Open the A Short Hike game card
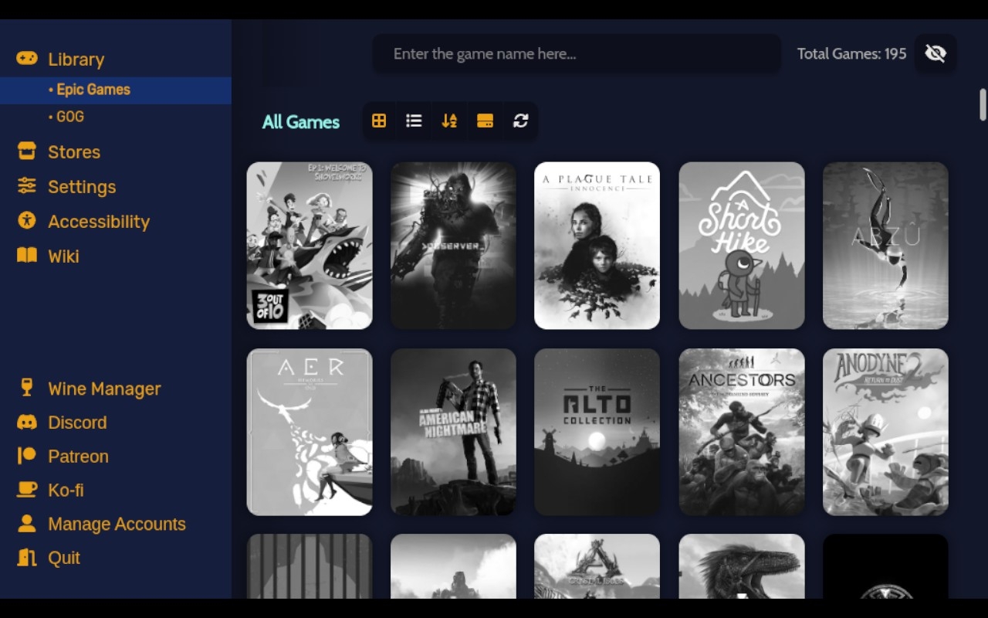 (742, 246)
